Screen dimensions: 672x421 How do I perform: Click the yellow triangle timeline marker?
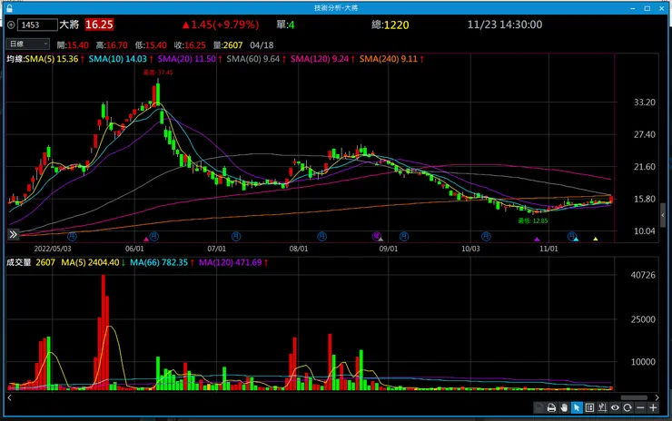coord(596,239)
